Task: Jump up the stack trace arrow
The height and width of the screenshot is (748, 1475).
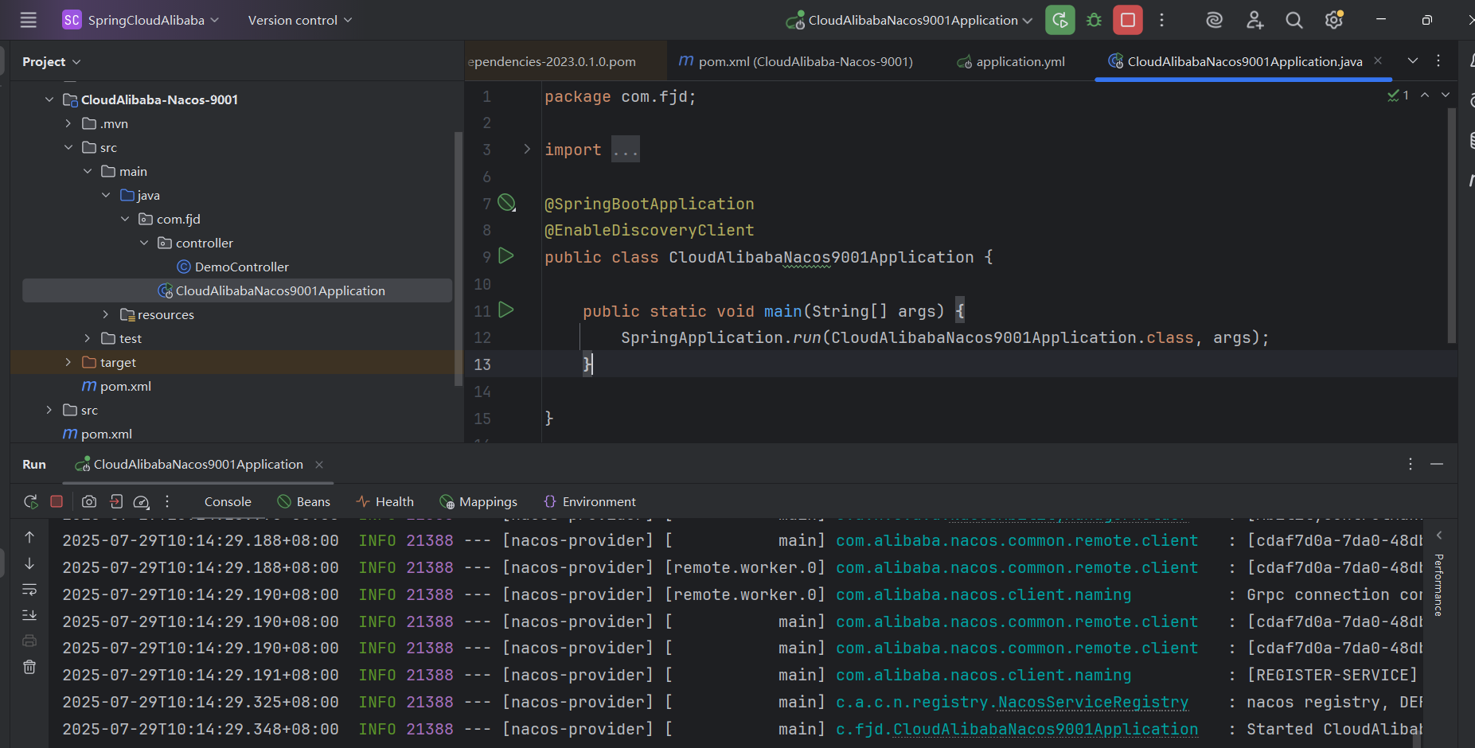Action: pyautogui.click(x=29, y=537)
